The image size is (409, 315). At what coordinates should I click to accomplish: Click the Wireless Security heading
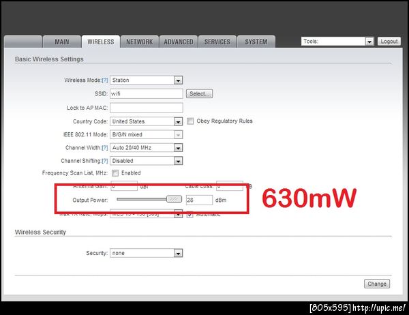click(x=40, y=232)
